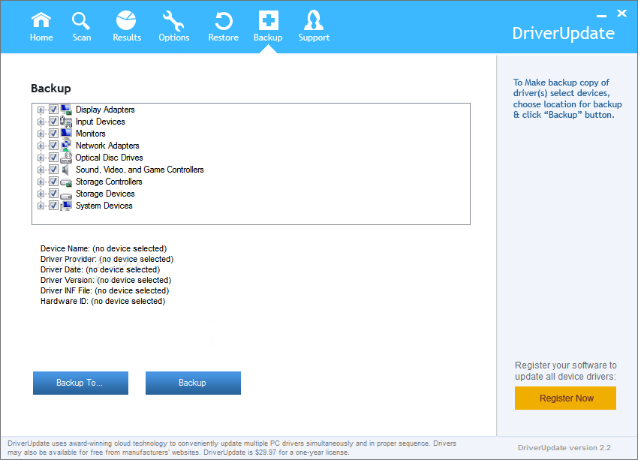Click the Backup plus icon

tap(268, 20)
